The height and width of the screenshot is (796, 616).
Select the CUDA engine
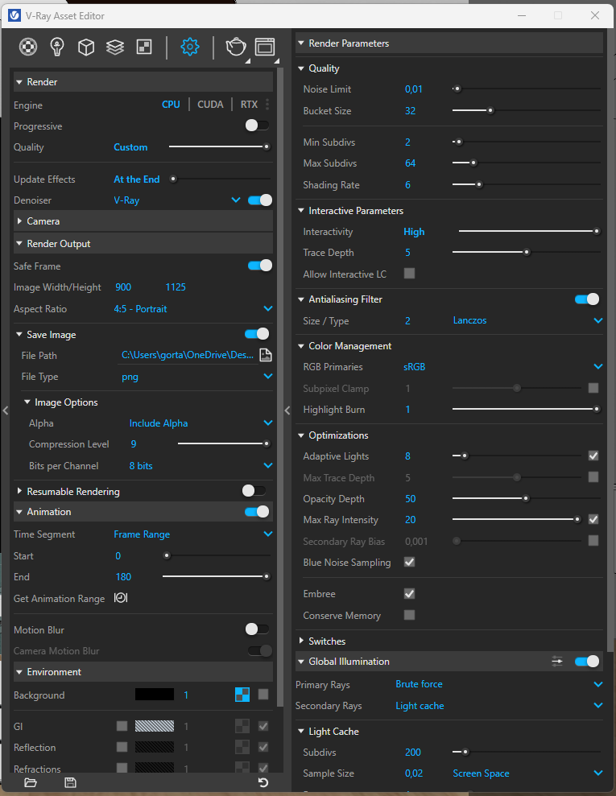pyautogui.click(x=210, y=105)
